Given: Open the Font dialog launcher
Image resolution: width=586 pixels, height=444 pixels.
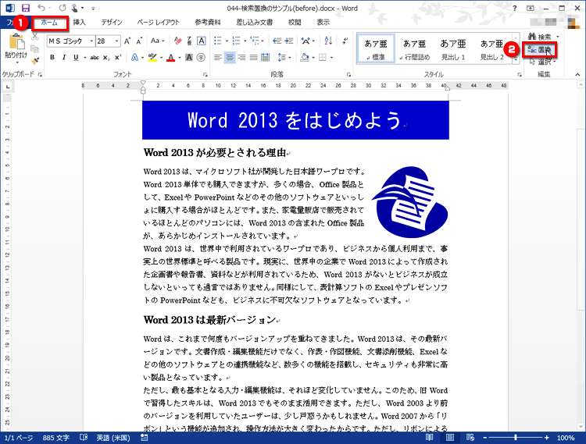Looking at the screenshot, I should pyautogui.click(x=205, y=75).
